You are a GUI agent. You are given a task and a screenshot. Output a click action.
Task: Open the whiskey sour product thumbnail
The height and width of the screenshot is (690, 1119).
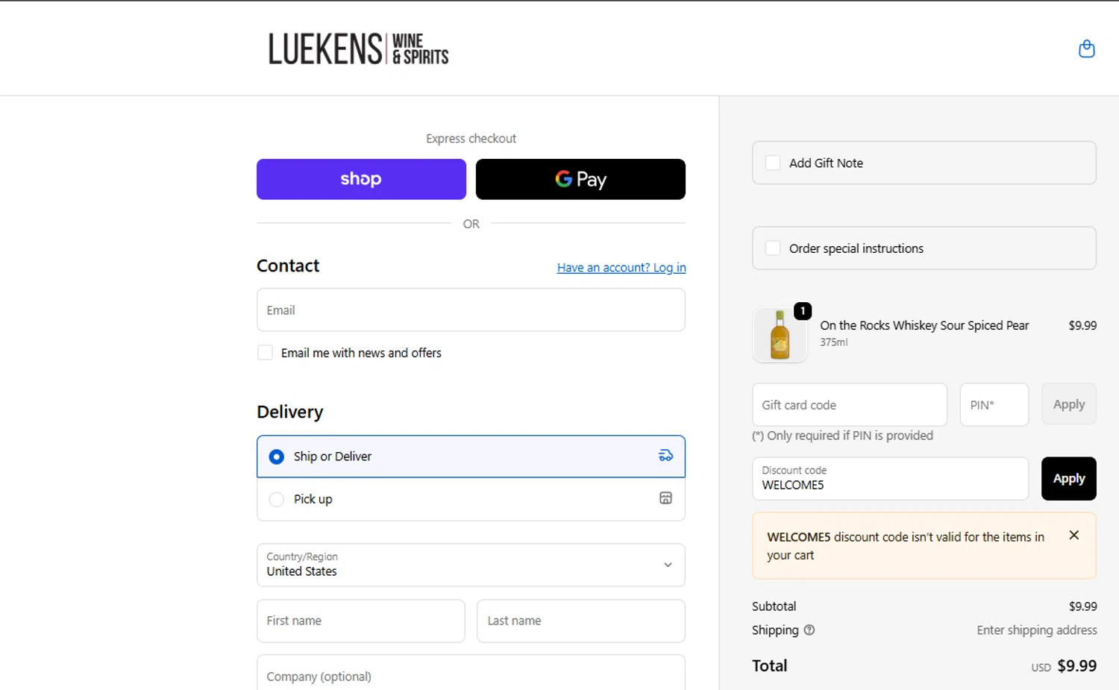point(780,335)
